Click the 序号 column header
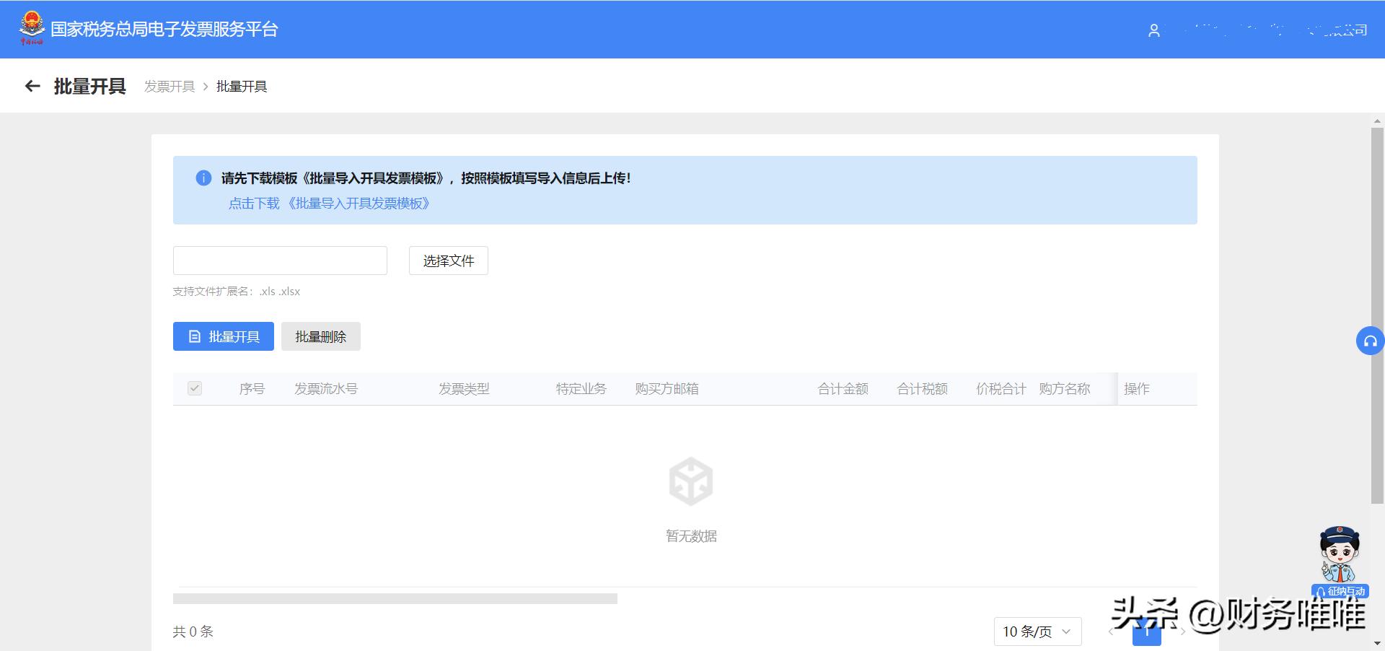The height and width of the screenshot is (651, 1385). [x=252, y=389]
